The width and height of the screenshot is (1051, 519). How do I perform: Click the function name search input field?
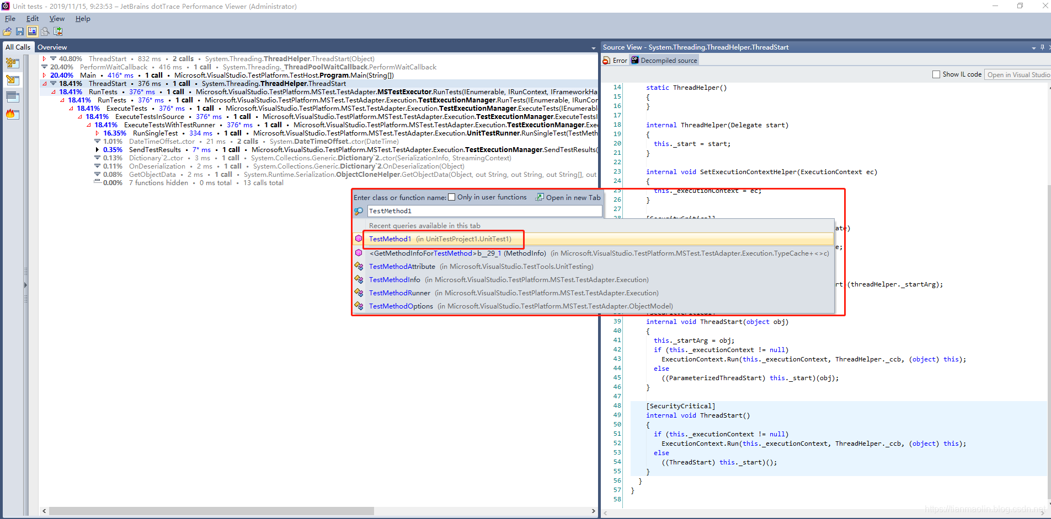[x=484, y=211]
